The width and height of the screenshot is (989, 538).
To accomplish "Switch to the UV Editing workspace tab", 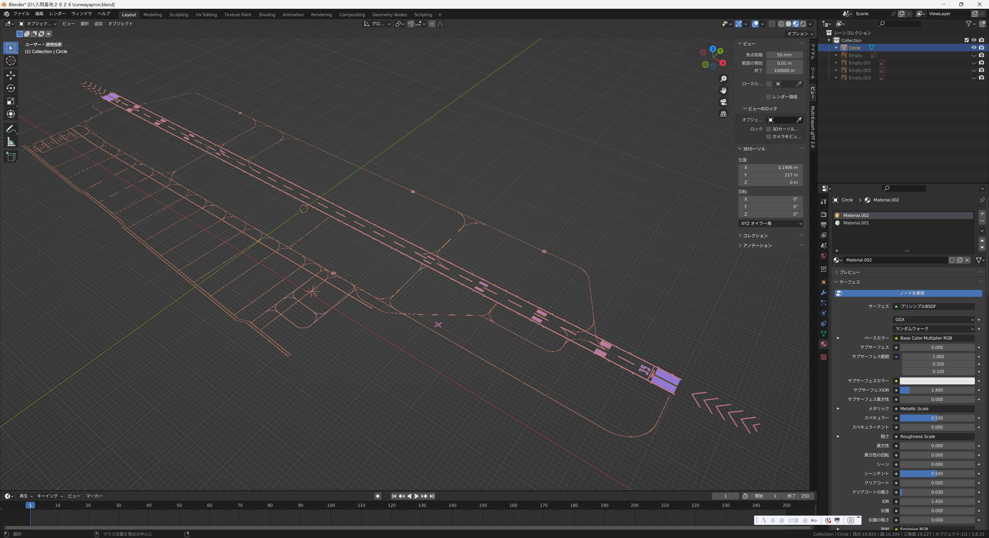I will [206, 15].
